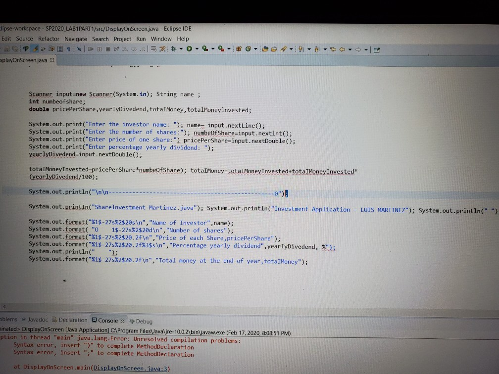This screenshot has width=499, height=374.
Task: Click the Coverage run icon
Action: 205,48
